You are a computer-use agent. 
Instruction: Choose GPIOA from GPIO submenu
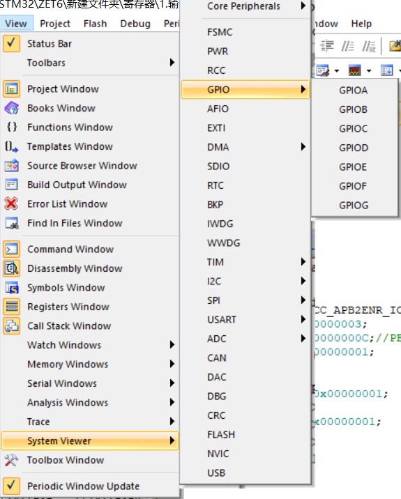click(x=354, y=91)
